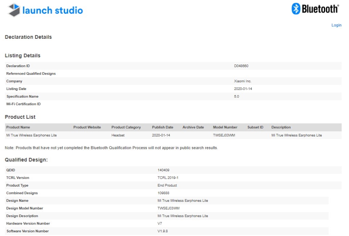Click the Company value Xiaomi Inc.
349x236 pixels.
pos(242,81)
